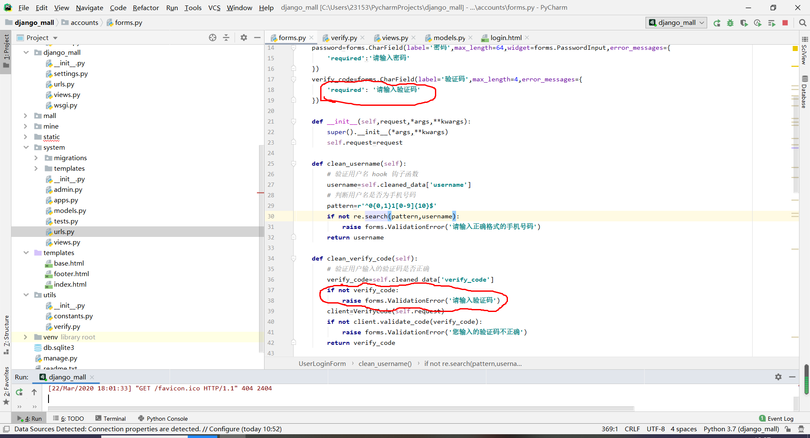Collapse all in the Project panel
Screen dimensions: 810x438
point(226,38)
